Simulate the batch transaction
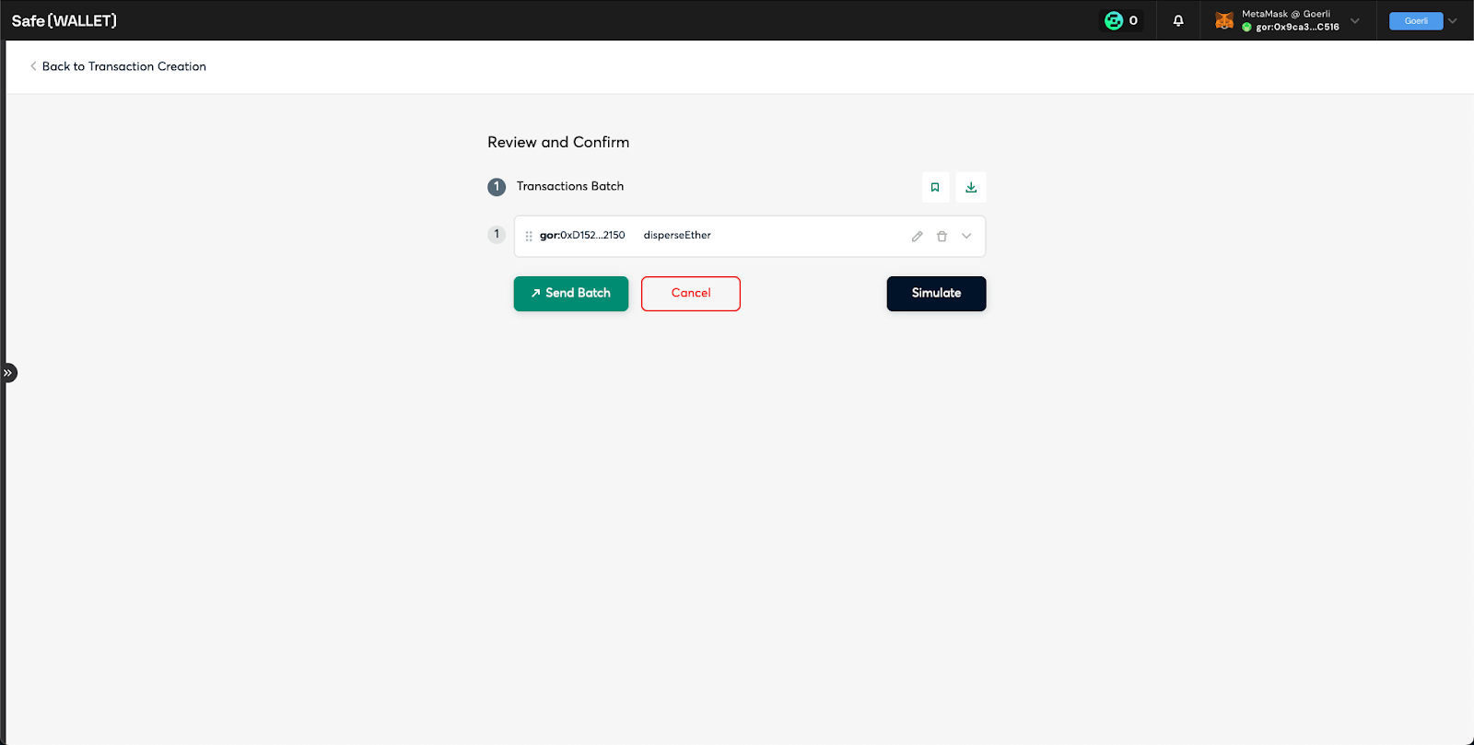1474x745 pixels. (x=936, y=294)
